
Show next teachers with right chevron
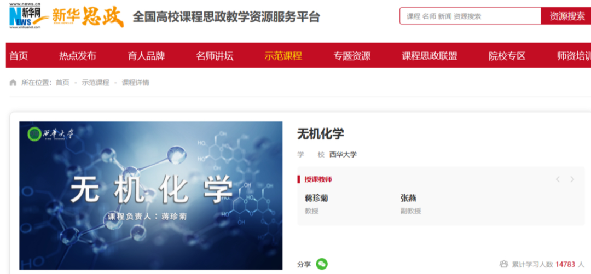click(572, 179)
